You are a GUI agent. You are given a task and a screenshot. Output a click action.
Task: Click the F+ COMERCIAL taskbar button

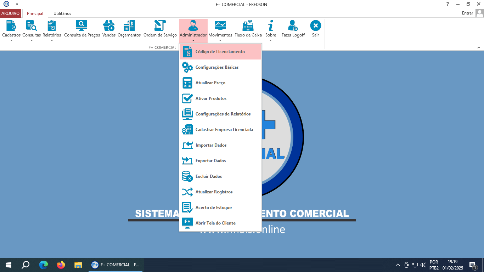tap(115, 265)
